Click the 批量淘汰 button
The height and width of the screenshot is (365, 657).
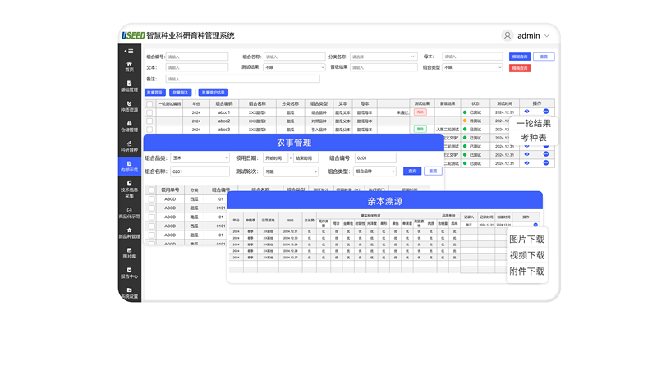pyautogui.click(x=181, y=93)
